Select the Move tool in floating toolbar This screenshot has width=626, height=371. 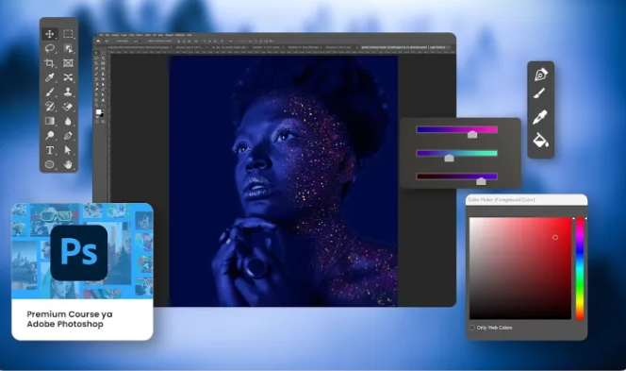coord(50,34)
